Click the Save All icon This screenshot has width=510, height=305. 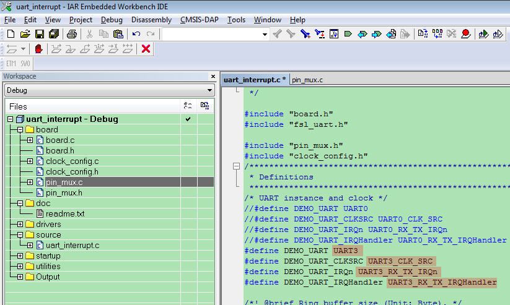click(54, 34)
